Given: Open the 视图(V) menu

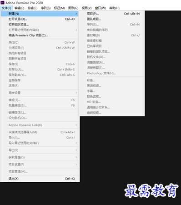Looking at the screenshot, I should coord(86,8).
